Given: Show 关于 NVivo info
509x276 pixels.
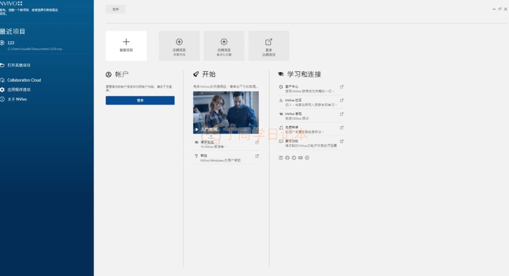Looking at the screenshot, I should pyautogui.click(x=17, y=99).
